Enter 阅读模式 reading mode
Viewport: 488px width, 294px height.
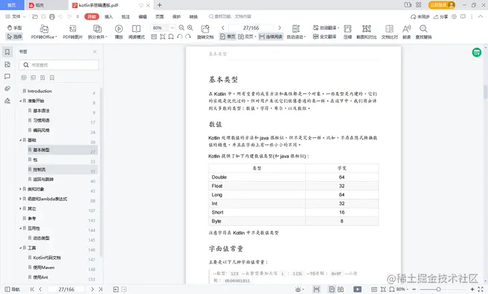point(136,32)
